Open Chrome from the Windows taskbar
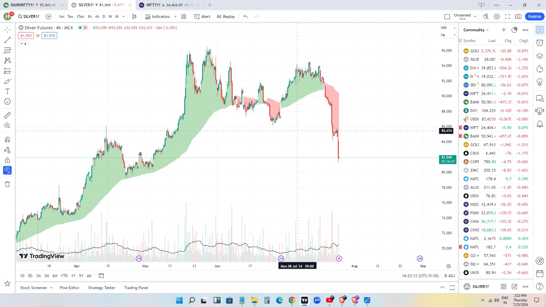The image size is (546, 307). 292,300
